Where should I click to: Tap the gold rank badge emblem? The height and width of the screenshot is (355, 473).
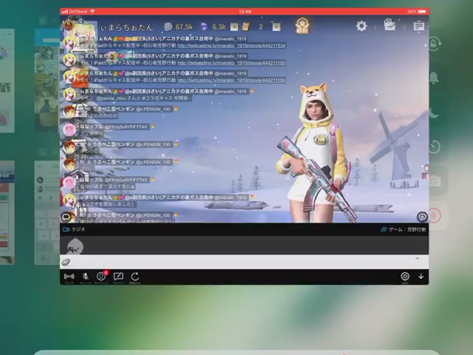click(x=302, y=25)
